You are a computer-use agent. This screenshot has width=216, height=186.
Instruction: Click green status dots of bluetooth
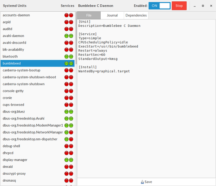69,57
